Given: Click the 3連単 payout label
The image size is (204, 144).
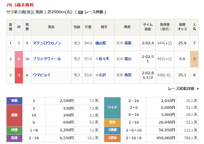Looking at the screenshot, I should (112, 137).
